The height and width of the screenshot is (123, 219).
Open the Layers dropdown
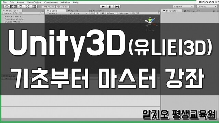click(x=183, y=6)
